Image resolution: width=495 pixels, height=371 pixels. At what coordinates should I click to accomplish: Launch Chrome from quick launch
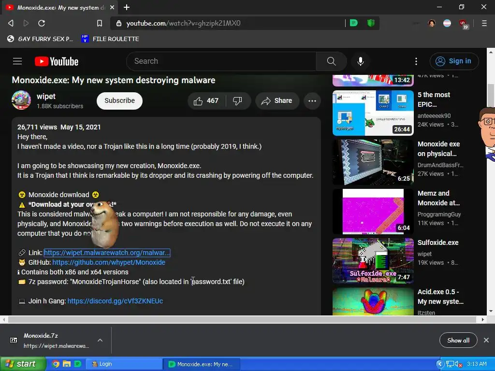click(56, 364)
